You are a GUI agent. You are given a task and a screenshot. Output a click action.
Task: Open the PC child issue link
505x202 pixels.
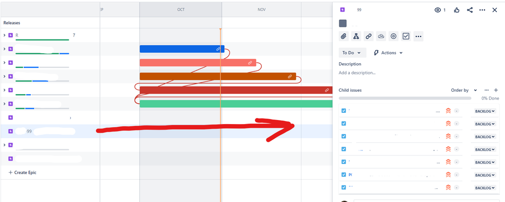(350, 175)
